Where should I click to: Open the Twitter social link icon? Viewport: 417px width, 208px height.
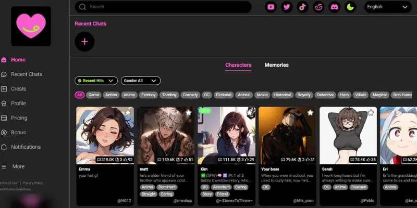(287, 7)
